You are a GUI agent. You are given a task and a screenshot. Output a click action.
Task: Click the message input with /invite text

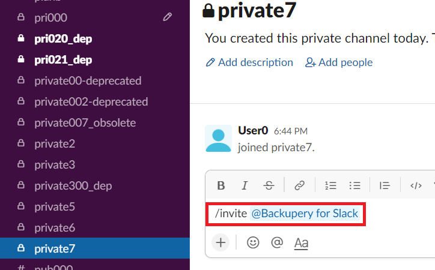click(x=320, y=214)
